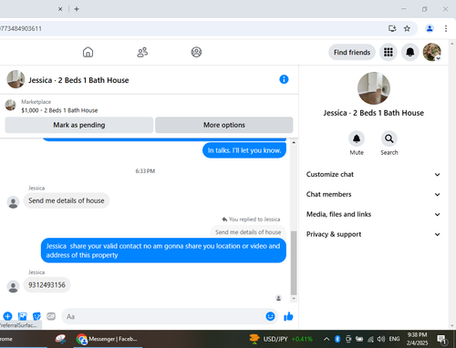The image size is (456, 348).
Task: Open account profile picture menu
Action: click(x=432, y=52)
